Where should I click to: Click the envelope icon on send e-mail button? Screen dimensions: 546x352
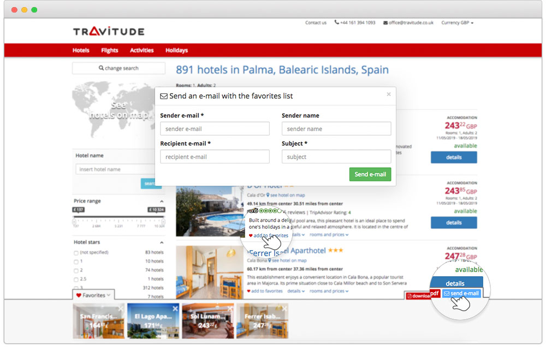(x=447, y=293)
